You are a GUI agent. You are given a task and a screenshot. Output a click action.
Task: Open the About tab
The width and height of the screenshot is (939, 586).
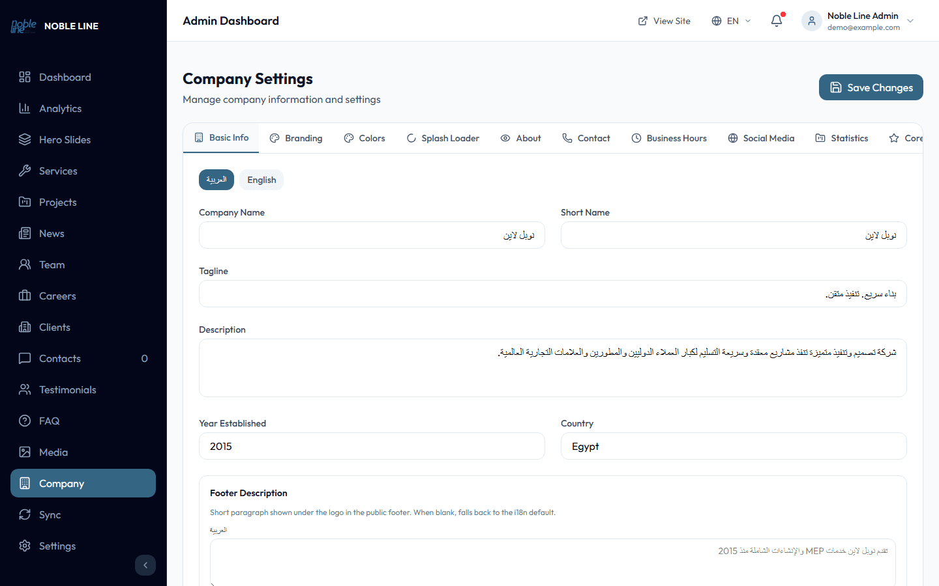tap(521, 138)
